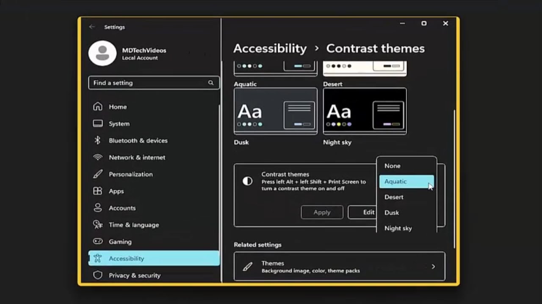The width and height of the screenshot is (542, 304).
Task: Select Night sky from dropdown list
Action: [406, 228]
